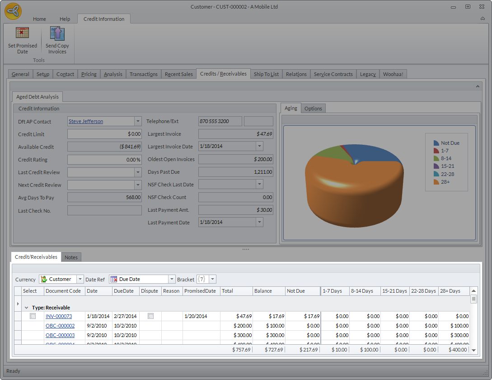Screen dimensions: 492x380
Task: Click the Set Promised Date ribbon icon
Action: coord(23,34)
